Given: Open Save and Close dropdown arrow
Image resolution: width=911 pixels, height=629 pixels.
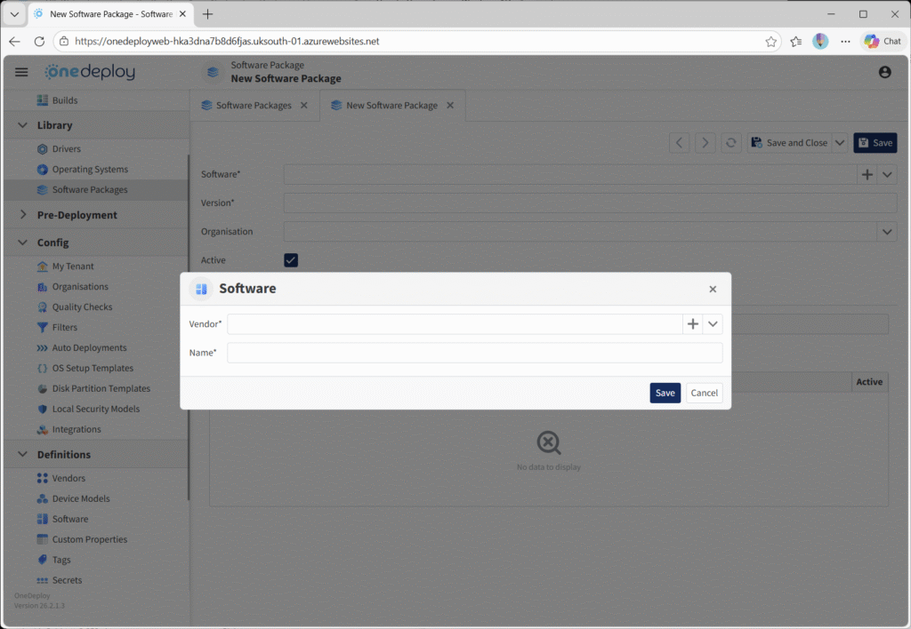Looking at the screenshot, I should [x=840, y=143].
